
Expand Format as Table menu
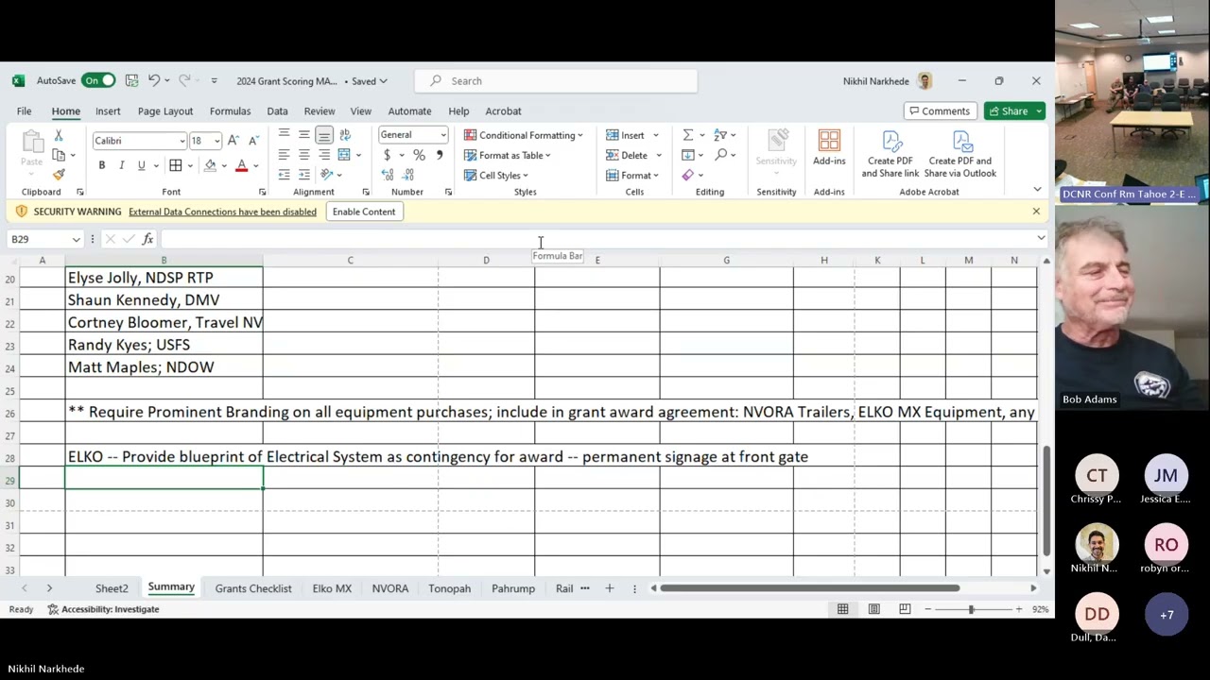508,155
